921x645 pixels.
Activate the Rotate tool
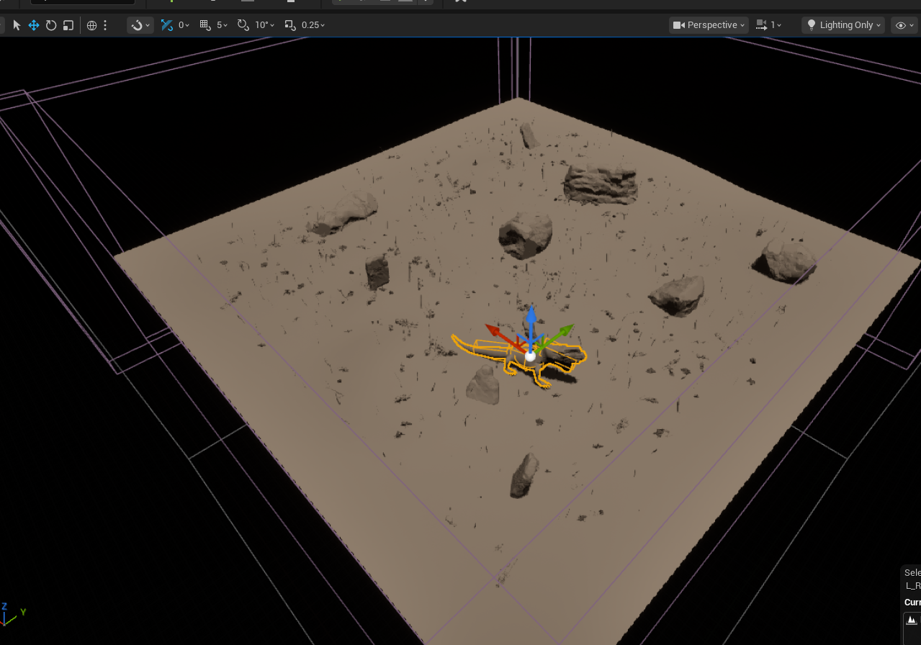[x=51, y=25]
